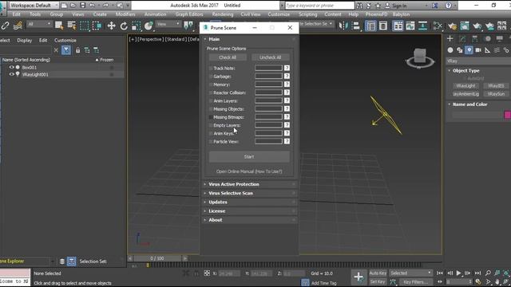Open the Workspace: Default dropdown
Viewport: 511px width, 287px height.
pos(34,6)
